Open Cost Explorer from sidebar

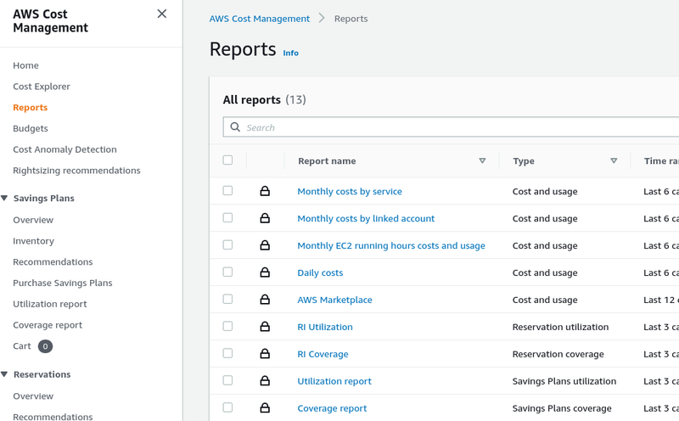pos(42,87)
